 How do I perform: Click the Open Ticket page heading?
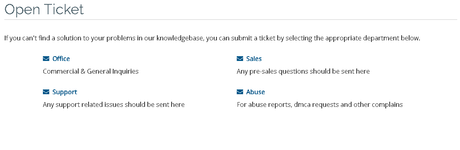(x=44, y=9)
